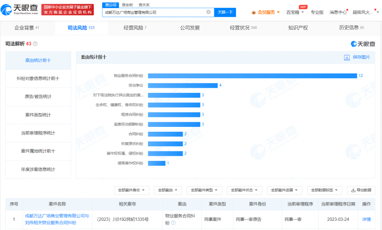Open the 详情 link for case 1
382x230 pixels.
click(366, 219)
